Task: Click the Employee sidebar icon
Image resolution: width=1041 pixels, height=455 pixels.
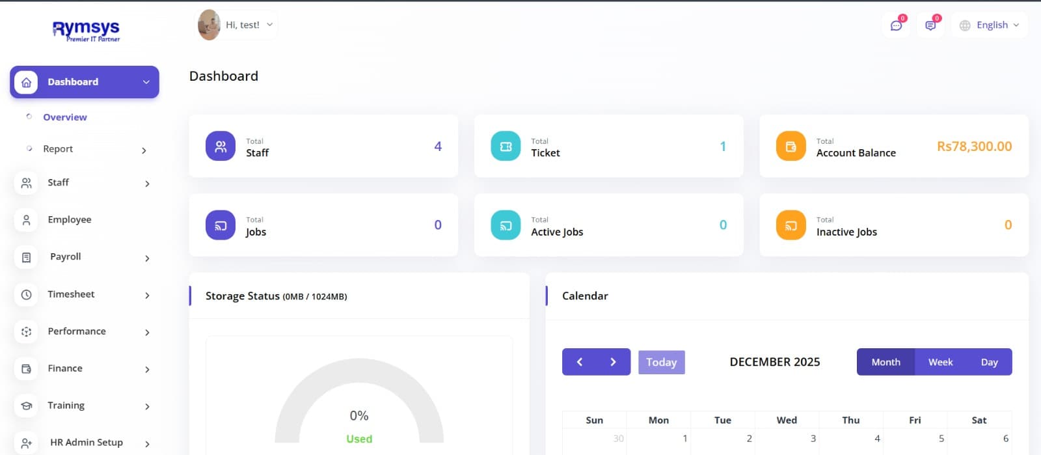Action: [x=26, y=220]
